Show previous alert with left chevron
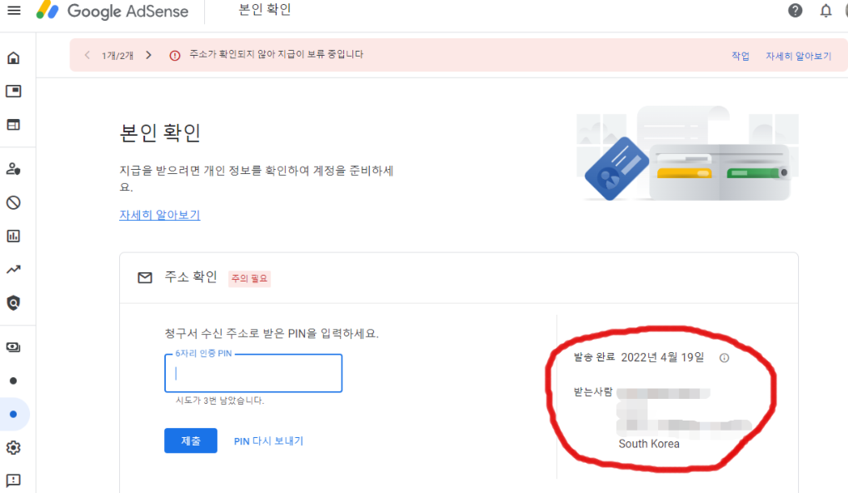 click(87, 55)
